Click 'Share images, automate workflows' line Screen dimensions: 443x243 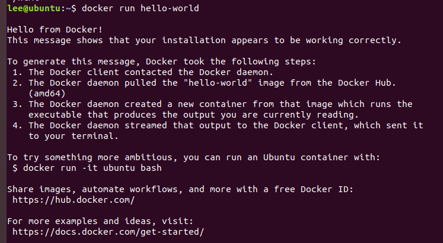pos(180,189)
